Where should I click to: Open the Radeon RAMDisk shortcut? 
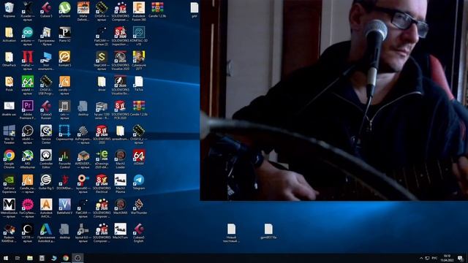9,233
